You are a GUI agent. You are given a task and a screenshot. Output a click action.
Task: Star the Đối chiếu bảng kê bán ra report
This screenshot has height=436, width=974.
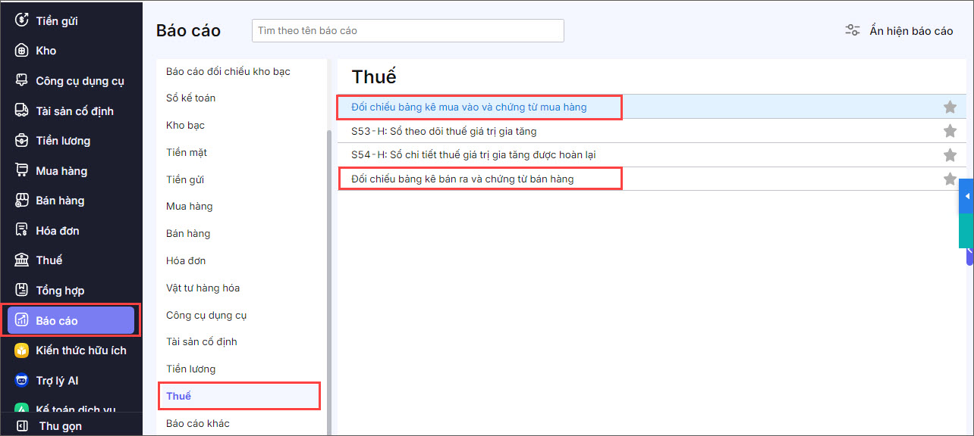pos(950,179)
